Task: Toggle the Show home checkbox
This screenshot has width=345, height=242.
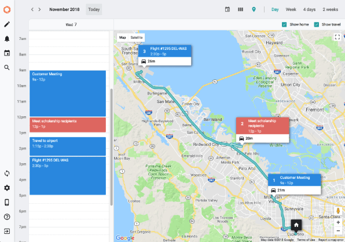Action: click(284, 24)
